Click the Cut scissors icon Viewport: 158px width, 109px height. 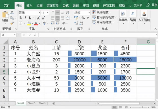click(x=12, y=13)
